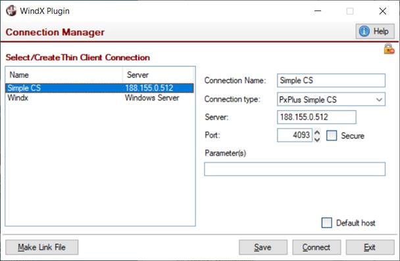Enable the Secure checkbox

(332, 136)
